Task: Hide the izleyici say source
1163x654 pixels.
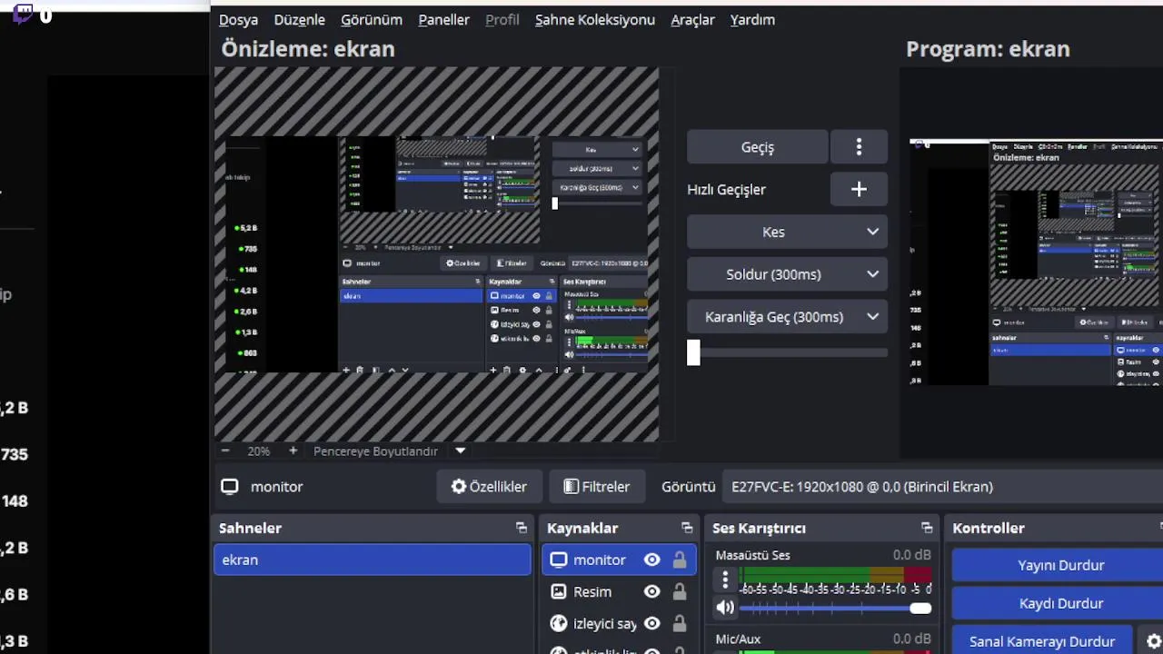Action: click(651, 624)
